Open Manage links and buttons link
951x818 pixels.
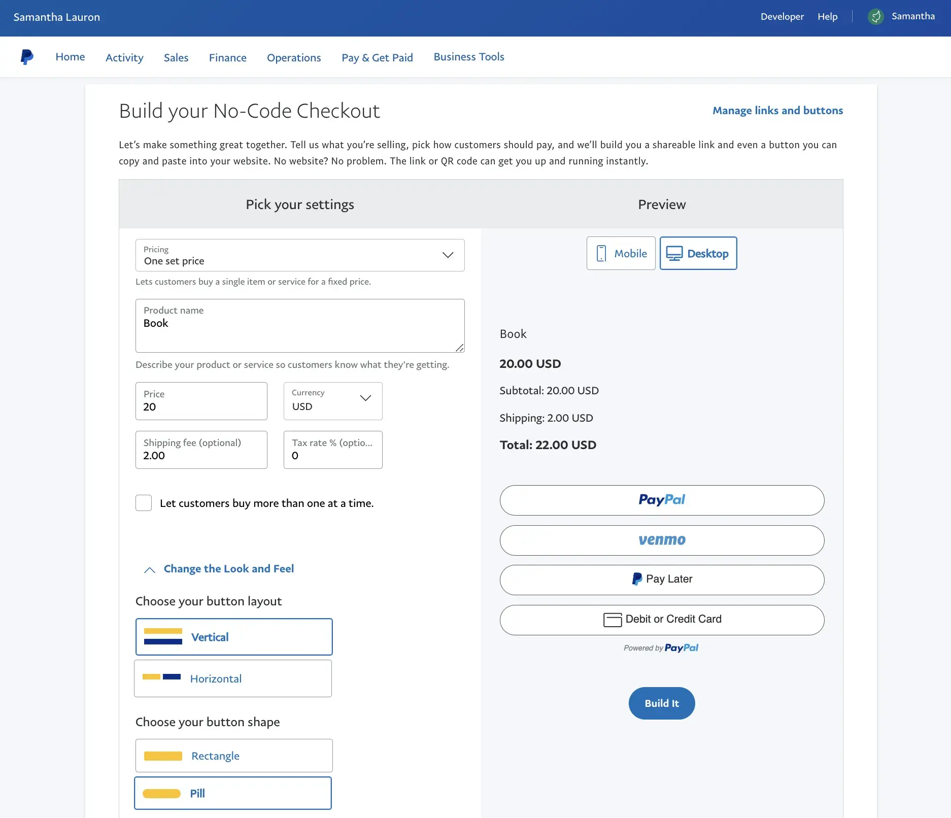[x=777, y=111]
